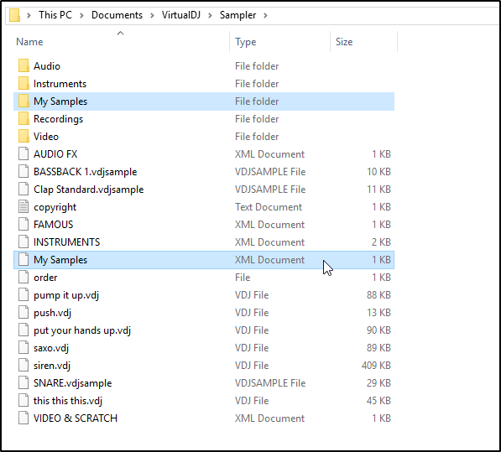Click the address bar folder icon
Image resolution: width=501 pixels, height=452 pixels.
tap(15, 15)
